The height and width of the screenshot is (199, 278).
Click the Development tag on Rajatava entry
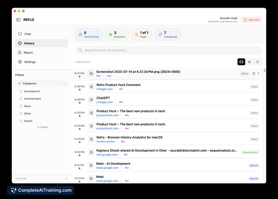pyautogui.click(x=250, y=152)
